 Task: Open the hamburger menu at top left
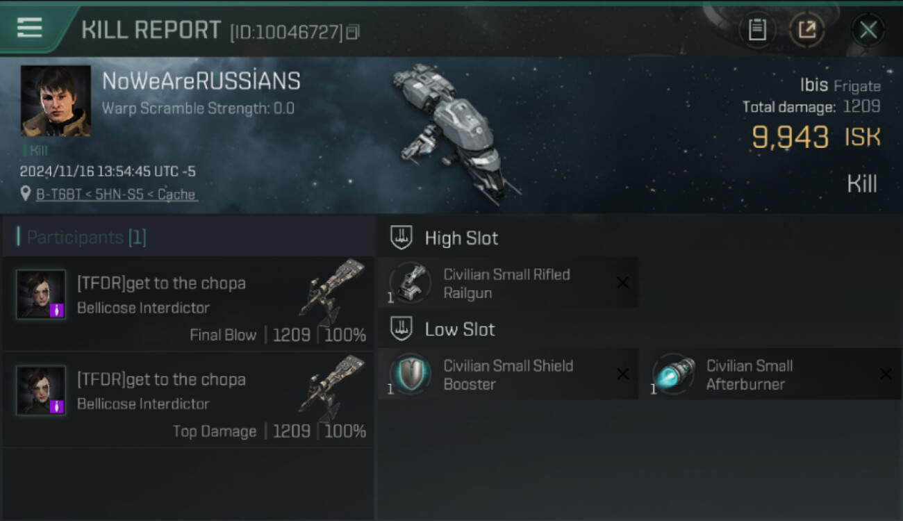pyautogui.click(x=29, y=28)
